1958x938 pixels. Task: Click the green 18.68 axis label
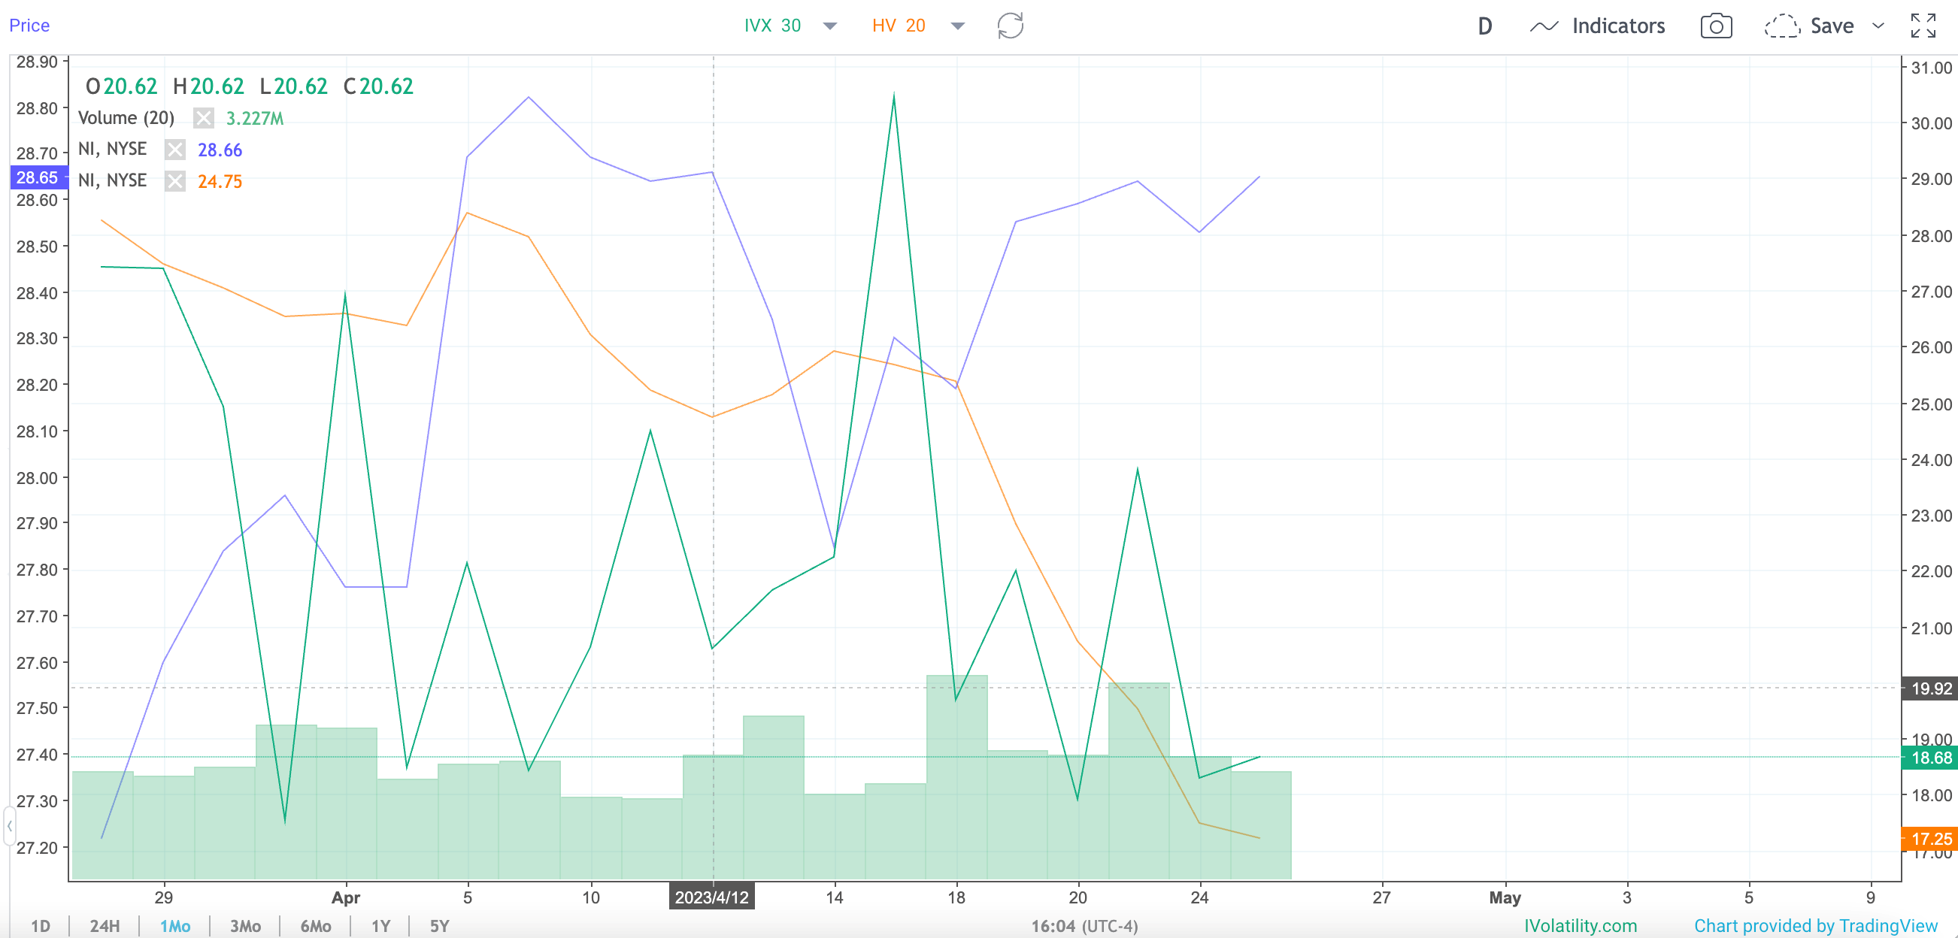click(x=1931, y=757)
